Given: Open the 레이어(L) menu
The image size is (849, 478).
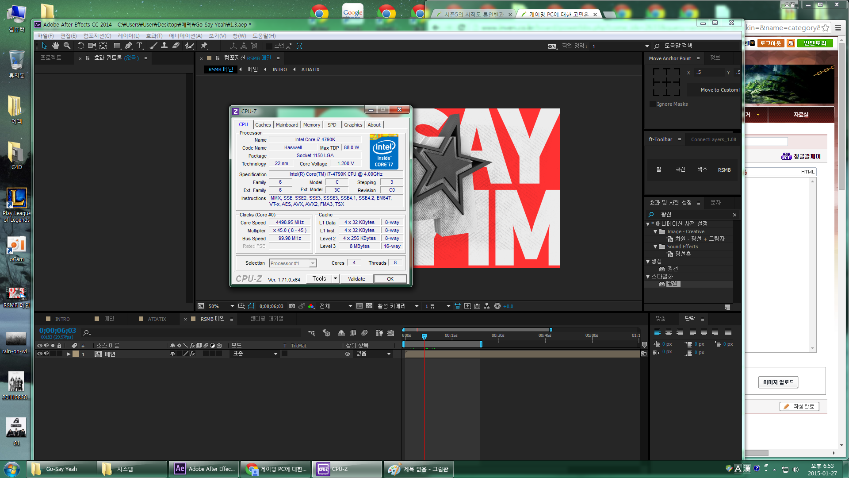Looking at the screenshot, I should pyautogui.click(x=128, y=36).
